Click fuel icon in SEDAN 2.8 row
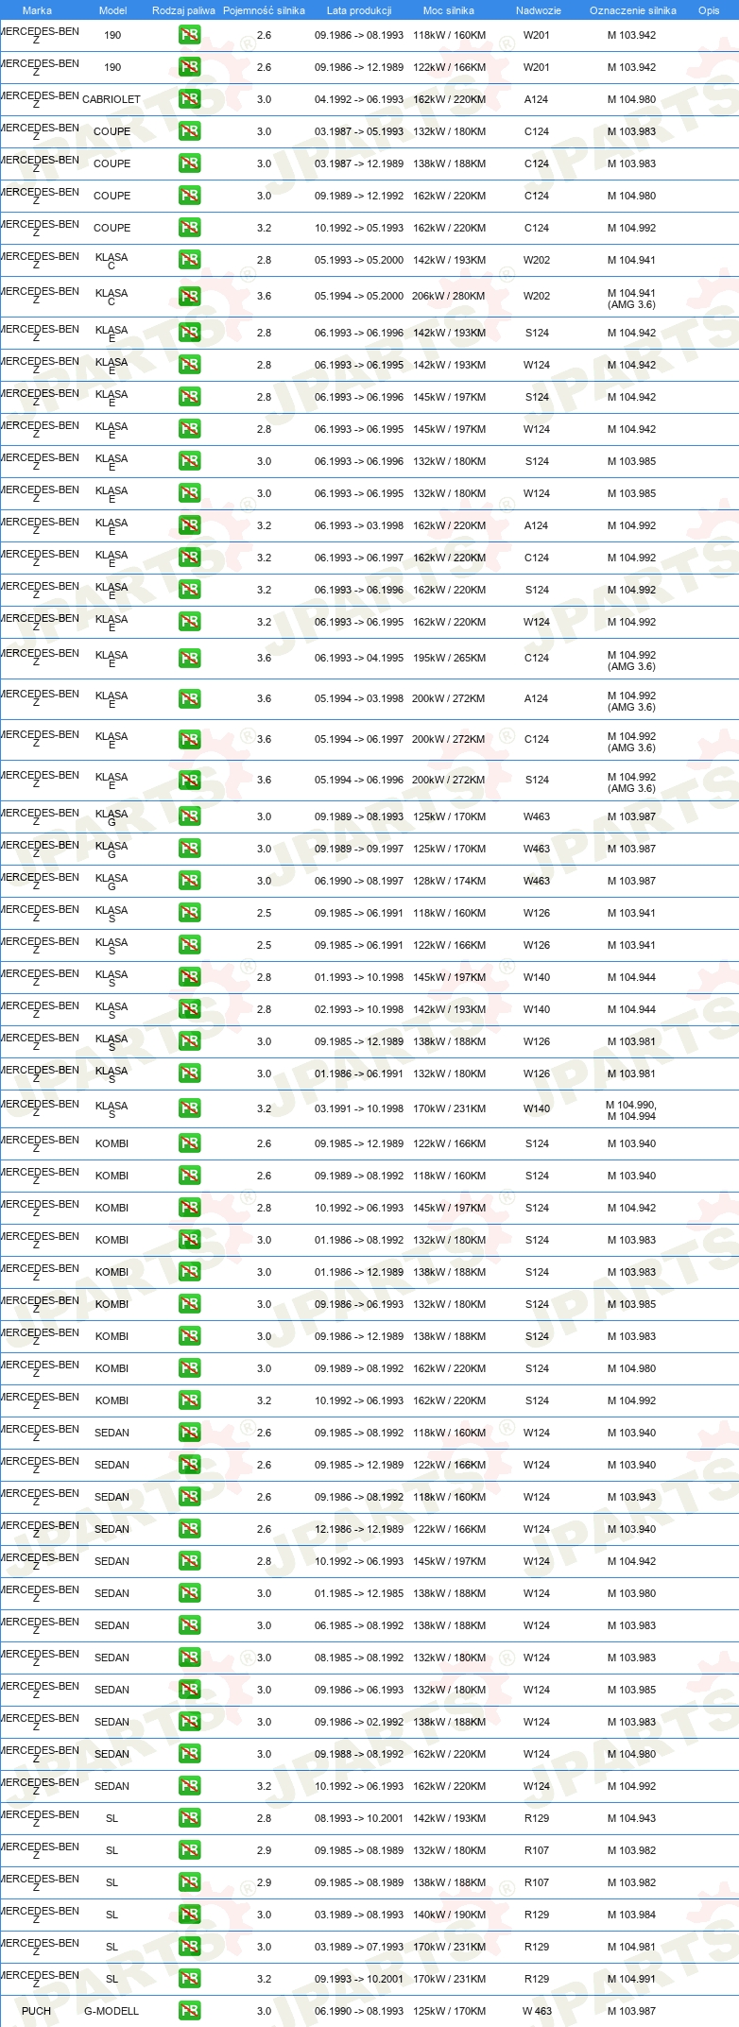 pos(189,1561)
